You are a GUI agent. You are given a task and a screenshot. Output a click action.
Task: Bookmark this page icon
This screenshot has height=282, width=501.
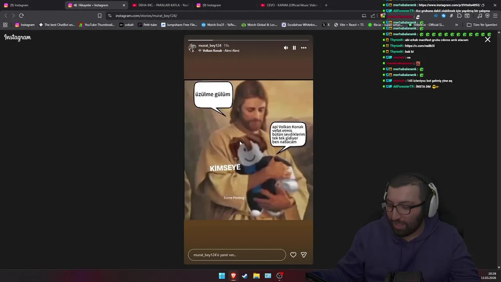[99, 16]
